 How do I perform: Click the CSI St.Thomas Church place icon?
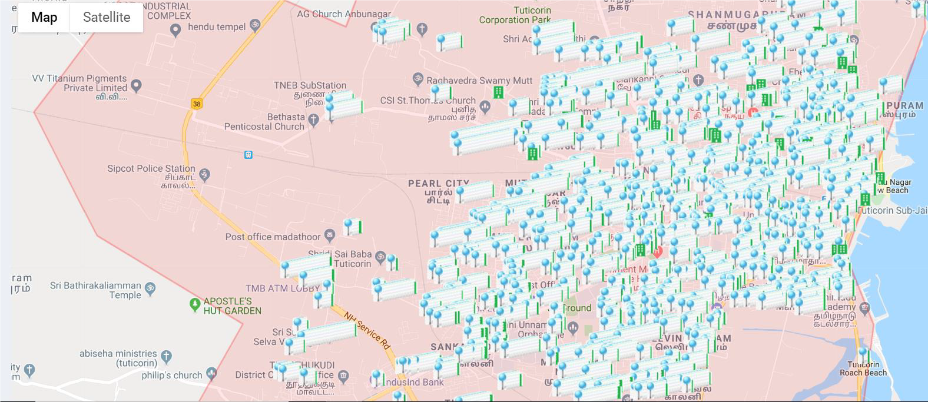click(x=485, y=107)
